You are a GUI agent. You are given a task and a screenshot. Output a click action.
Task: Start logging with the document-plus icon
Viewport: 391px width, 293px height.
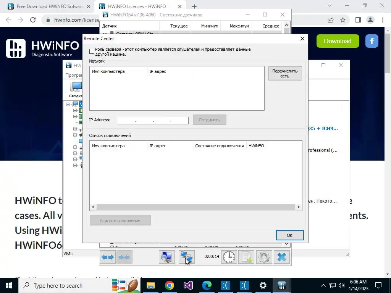[246, 257]
